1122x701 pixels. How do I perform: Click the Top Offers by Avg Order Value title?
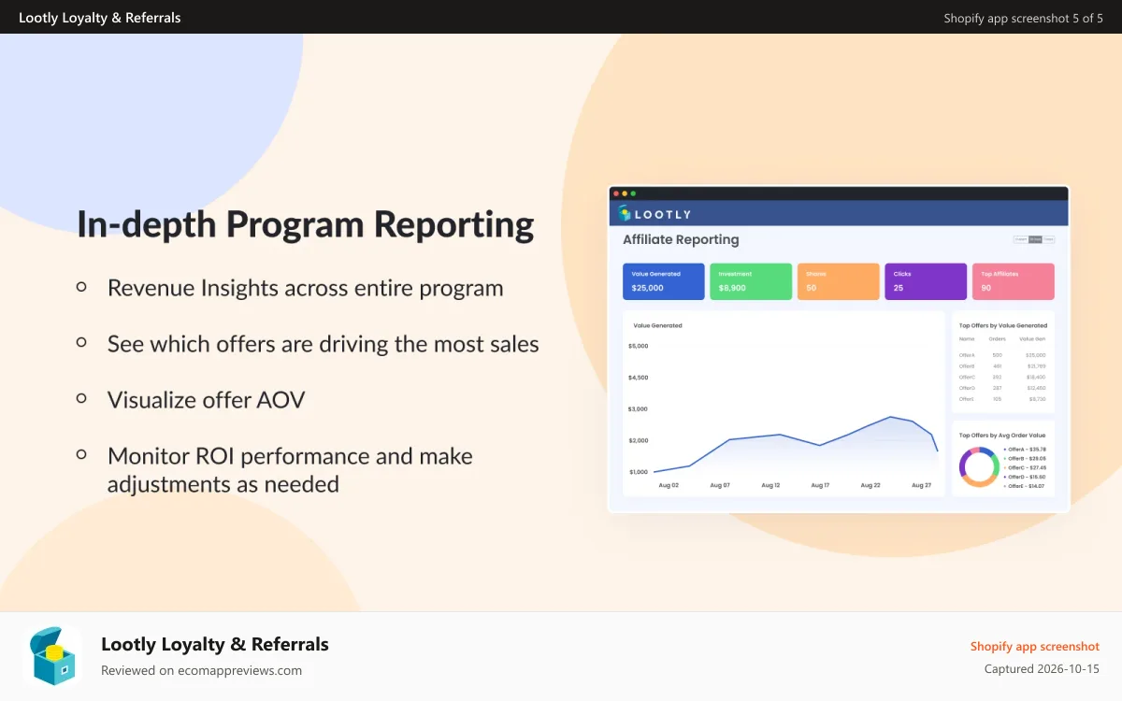click(1002, 436)
